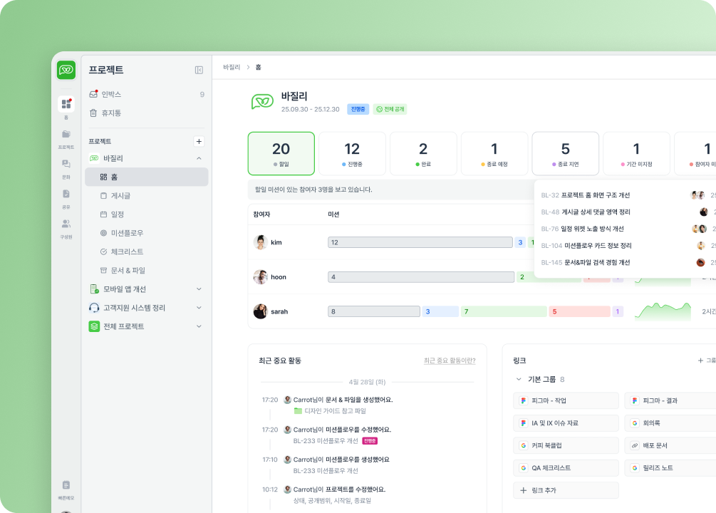Click sarah's avatar in the participant table
Image resolution: width=716 pixels, height=513 pixels.
(260, 311)
